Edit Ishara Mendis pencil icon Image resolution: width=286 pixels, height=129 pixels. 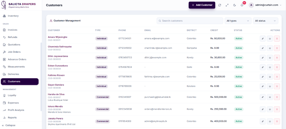(263, 109)
